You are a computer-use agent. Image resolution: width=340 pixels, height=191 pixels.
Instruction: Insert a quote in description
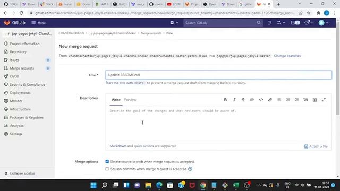click(x=252, y=100)
